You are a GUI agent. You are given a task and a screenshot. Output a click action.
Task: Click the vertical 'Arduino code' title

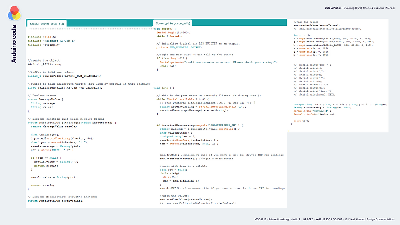(x=14, y=44)
